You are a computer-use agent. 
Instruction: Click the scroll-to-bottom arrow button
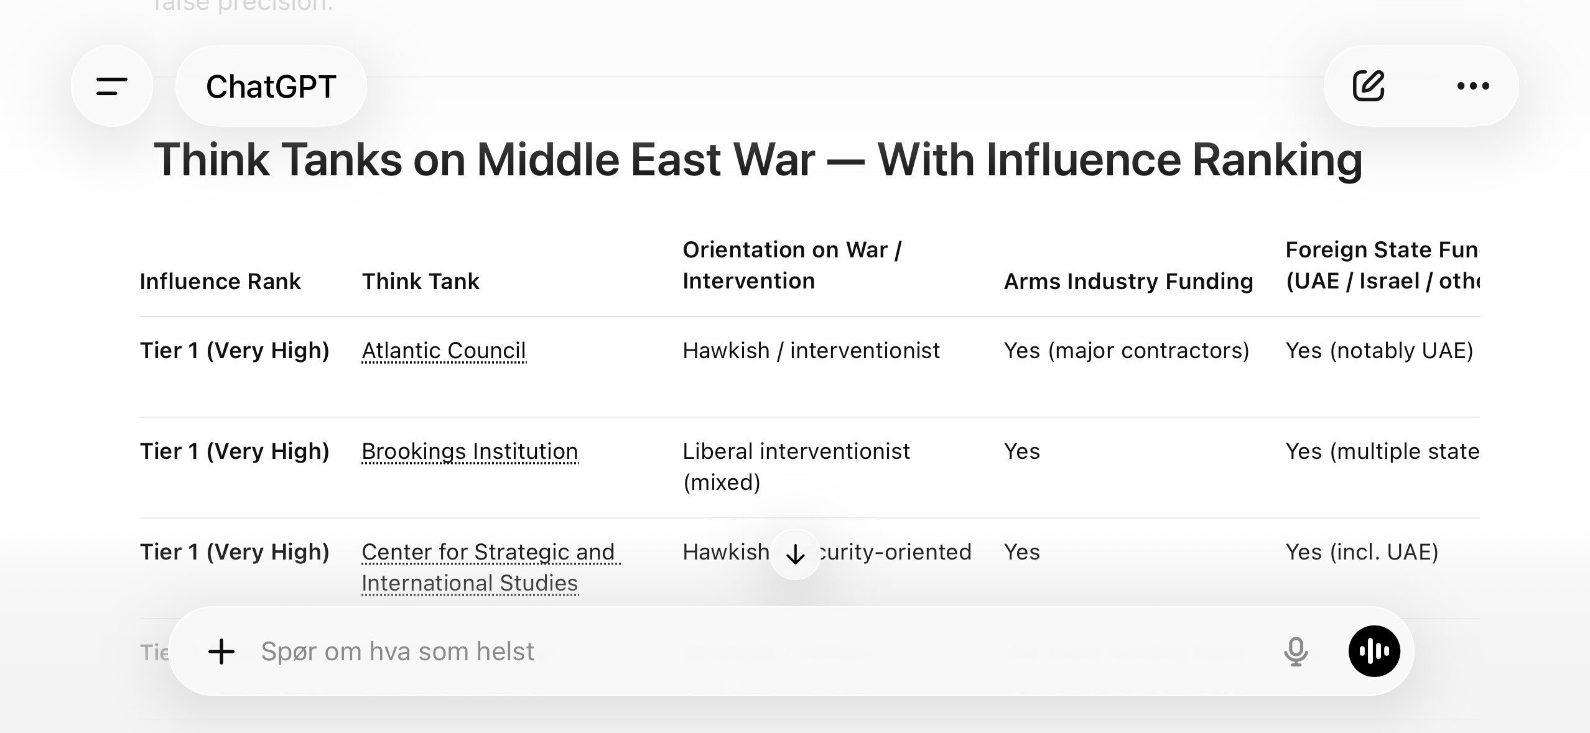(x=795, y=554)
